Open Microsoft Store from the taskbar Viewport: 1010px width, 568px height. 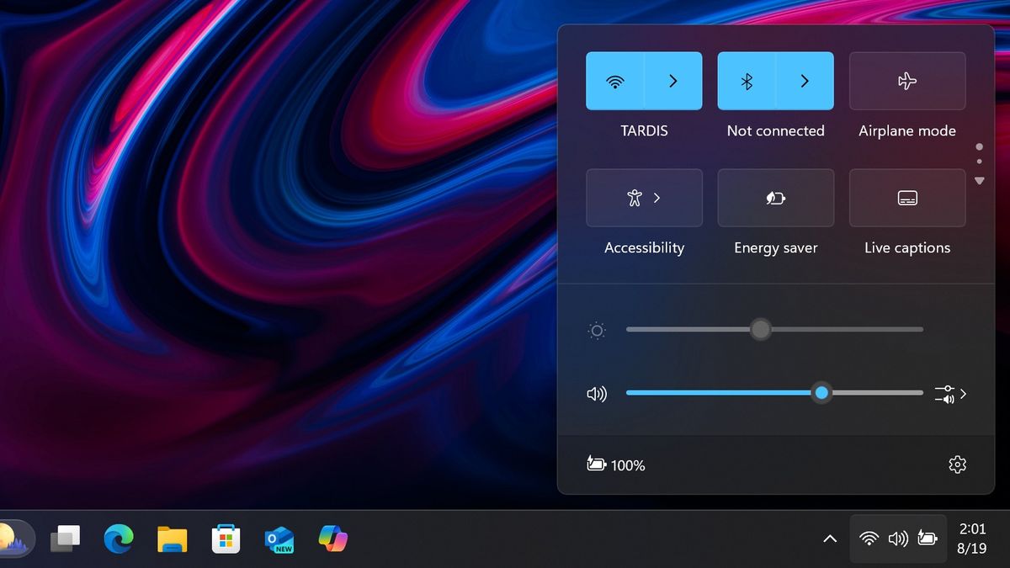click(226, 539)
